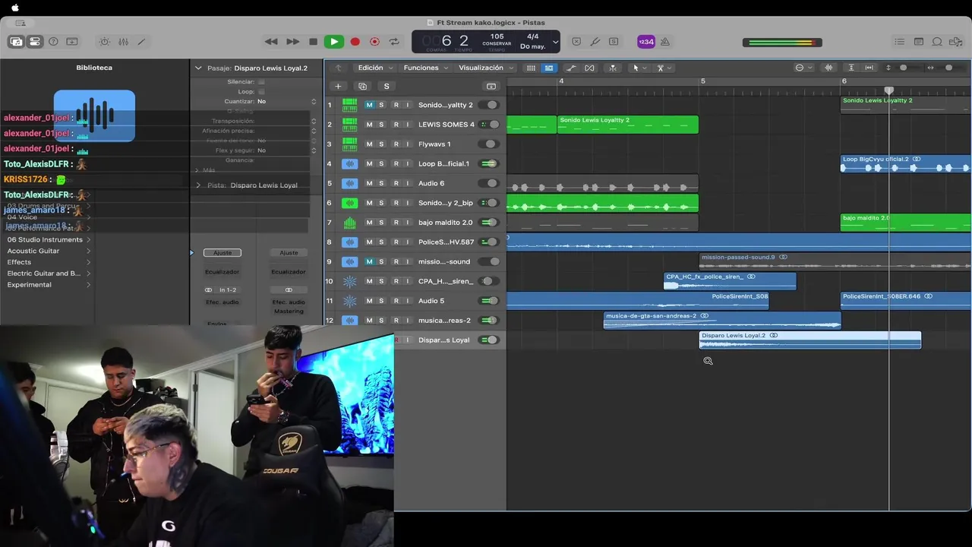Enable the Silenciar checkbox
Screen dimensions: 972x547
tap(261, 81)
